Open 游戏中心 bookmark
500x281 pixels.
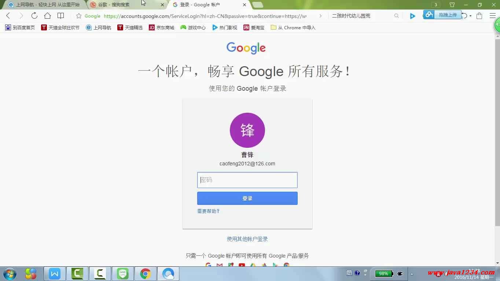(193, 27)
